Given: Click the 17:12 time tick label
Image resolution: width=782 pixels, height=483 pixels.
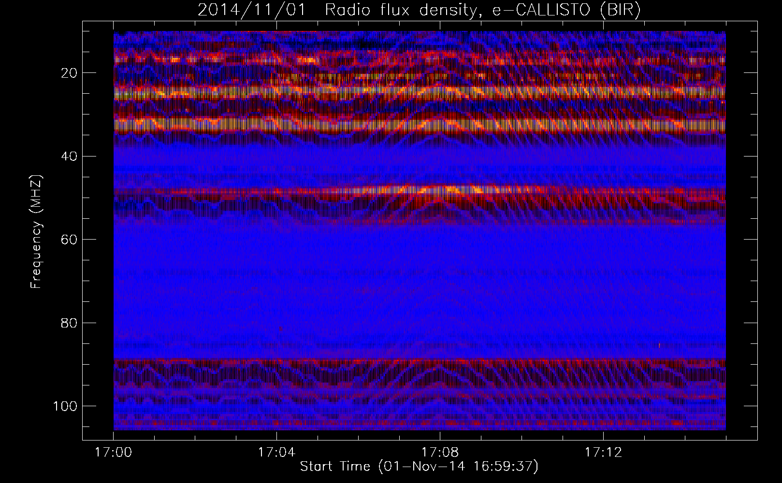Looking at the screenshot, I should 604,453.
